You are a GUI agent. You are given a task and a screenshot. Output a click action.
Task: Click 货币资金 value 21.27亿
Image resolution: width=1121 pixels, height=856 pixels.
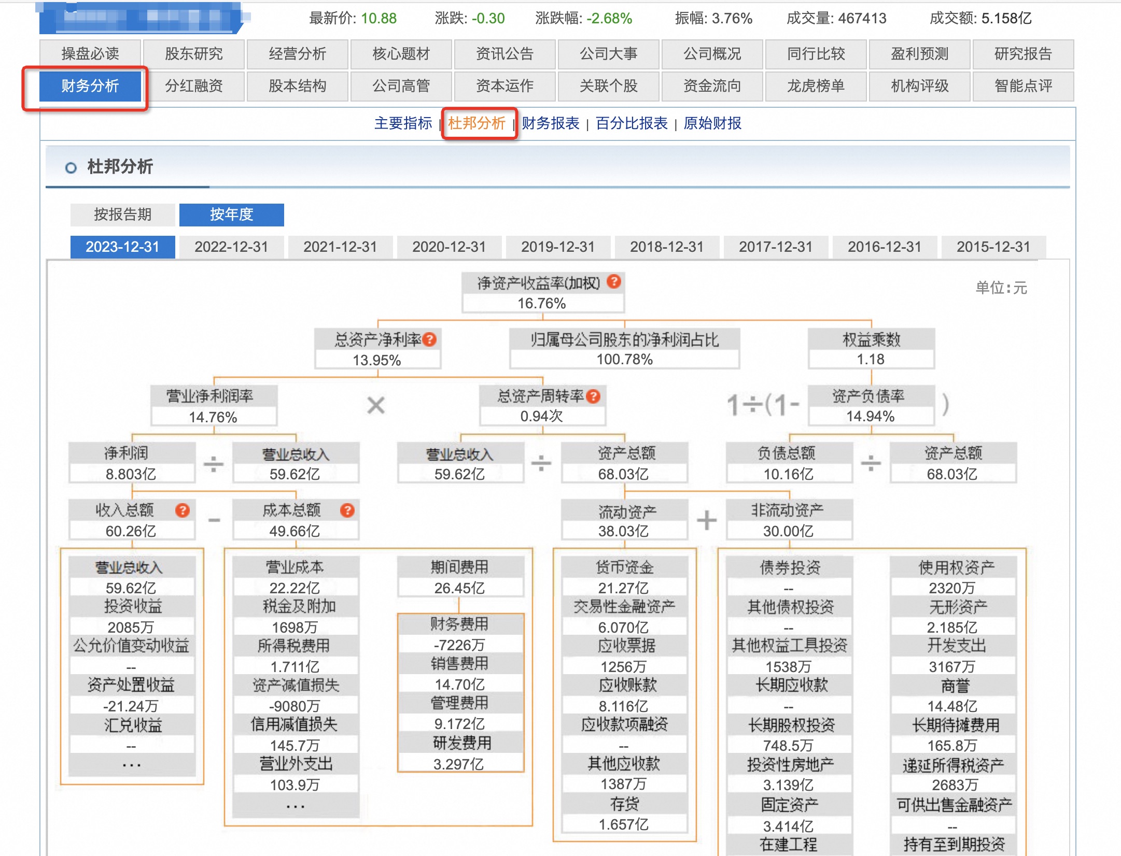(624, 588)
